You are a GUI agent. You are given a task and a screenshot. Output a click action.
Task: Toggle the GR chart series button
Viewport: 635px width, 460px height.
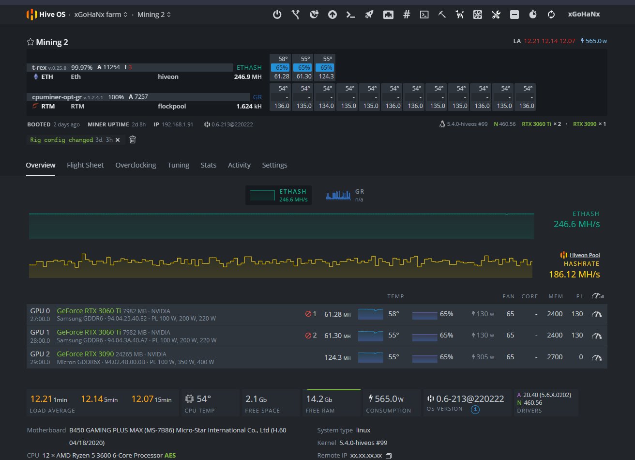346,195
